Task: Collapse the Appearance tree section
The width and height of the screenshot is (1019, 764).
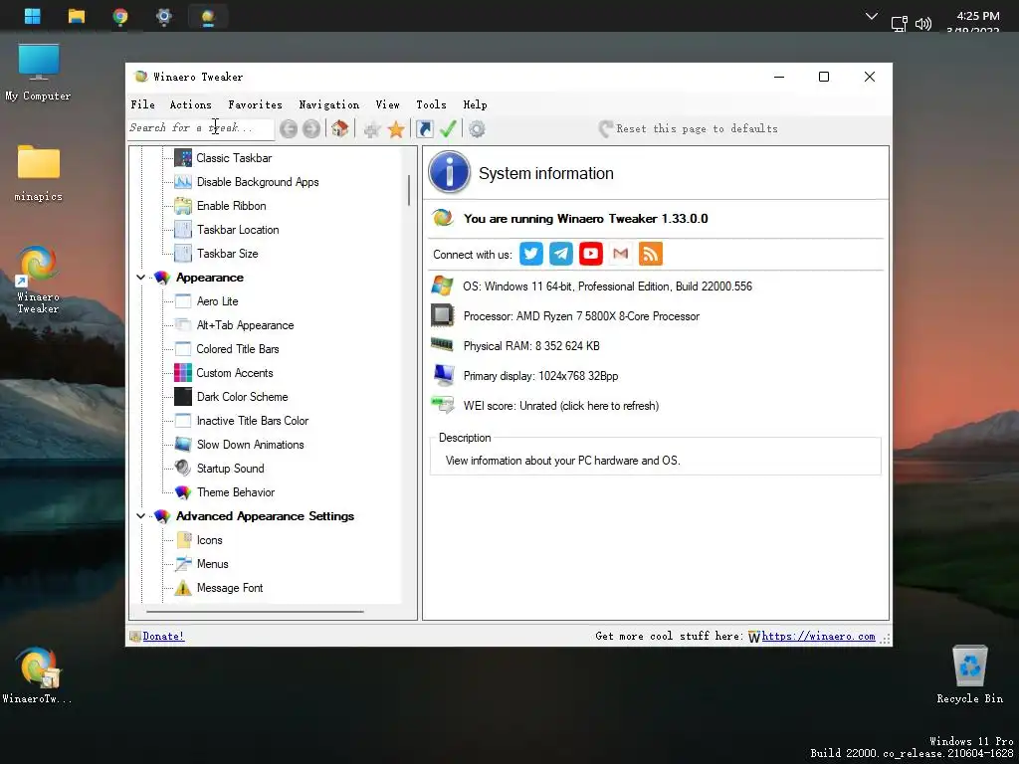Action: coord(140,278)
